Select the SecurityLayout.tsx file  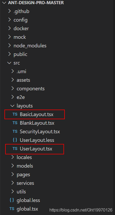tap(40, 132)
